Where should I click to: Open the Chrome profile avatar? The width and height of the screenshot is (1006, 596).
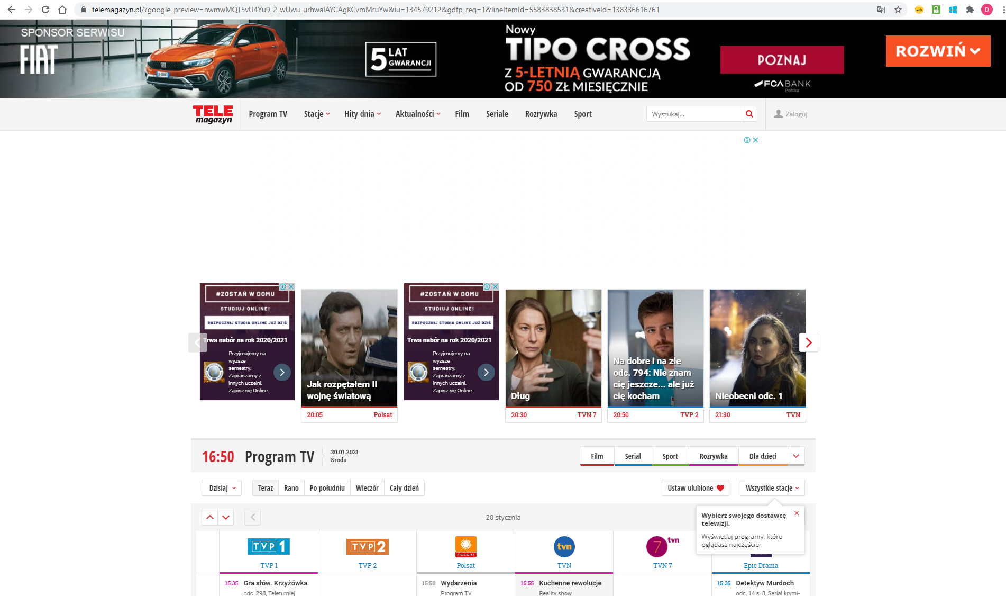pyautogui.click(x=987, y=10)
